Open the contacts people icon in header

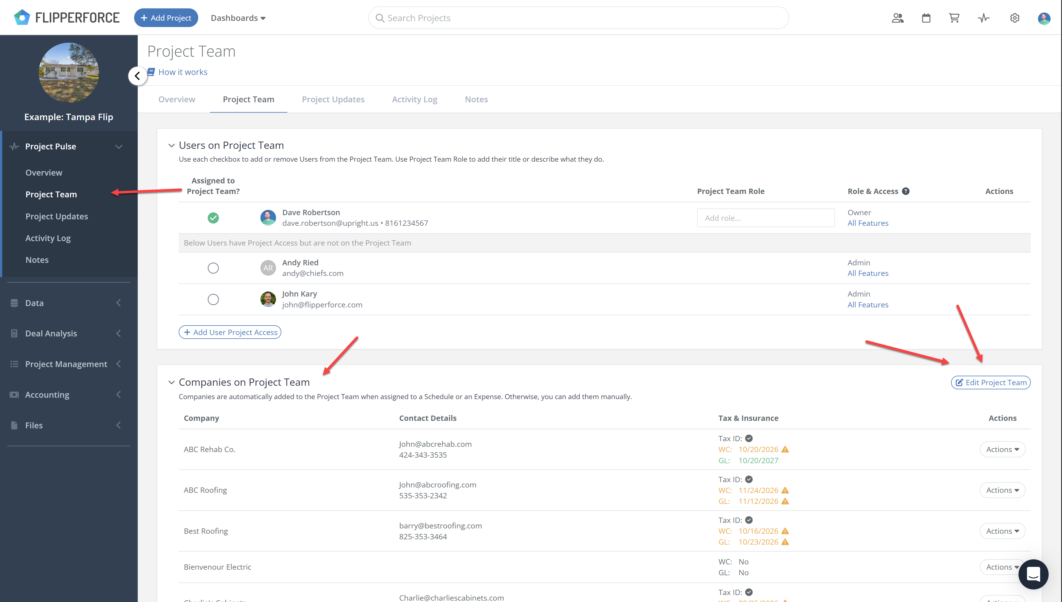point(898,18)
